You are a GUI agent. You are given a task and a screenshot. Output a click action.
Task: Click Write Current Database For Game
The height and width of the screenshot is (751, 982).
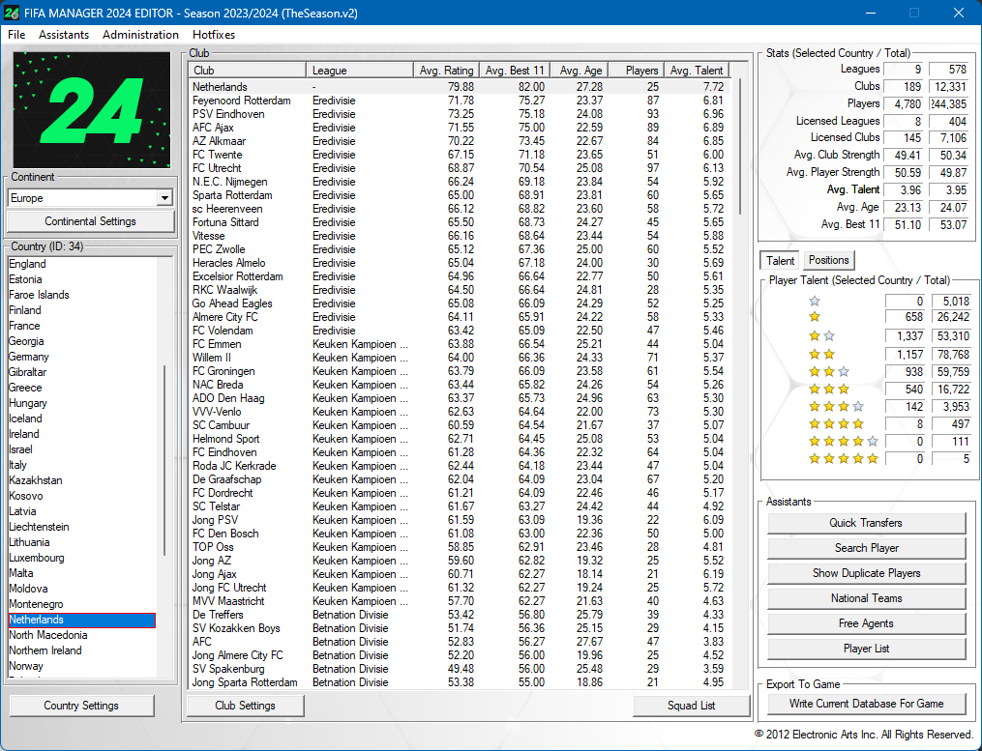click(x=866, y=704)
